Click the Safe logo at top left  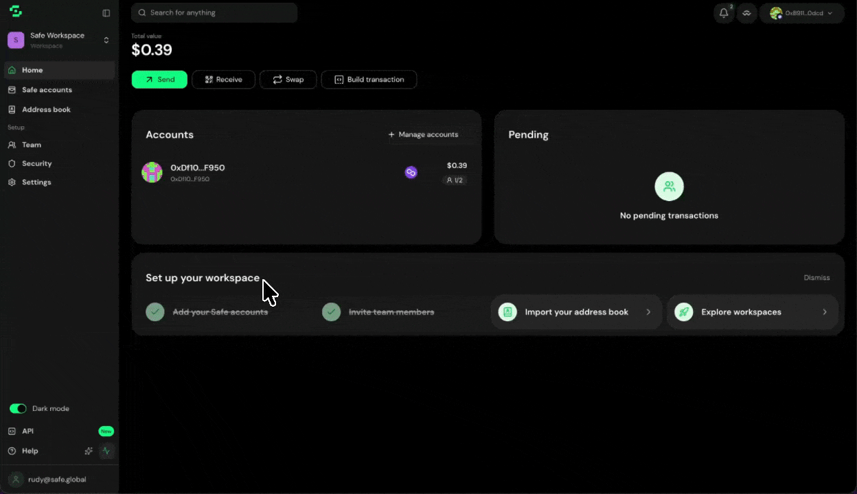tap(15, 12)
